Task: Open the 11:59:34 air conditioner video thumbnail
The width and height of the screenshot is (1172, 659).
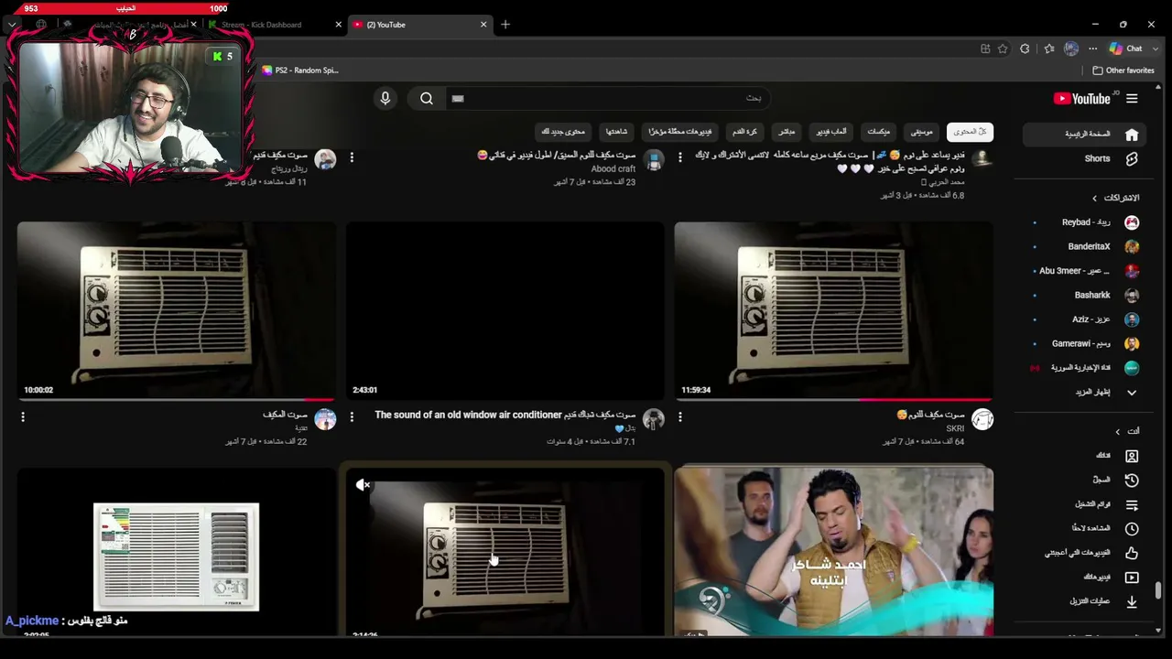Action: [834, 311]
